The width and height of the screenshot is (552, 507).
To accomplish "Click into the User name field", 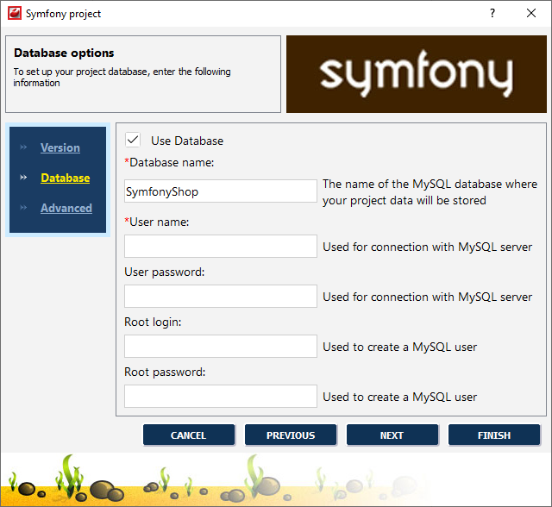I will (221, 247).
